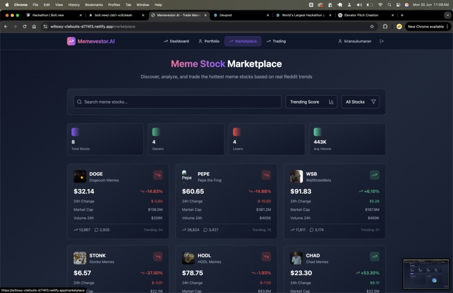
Task: Open the WSB stock thumbnail
Action: (x=296, y=177)
